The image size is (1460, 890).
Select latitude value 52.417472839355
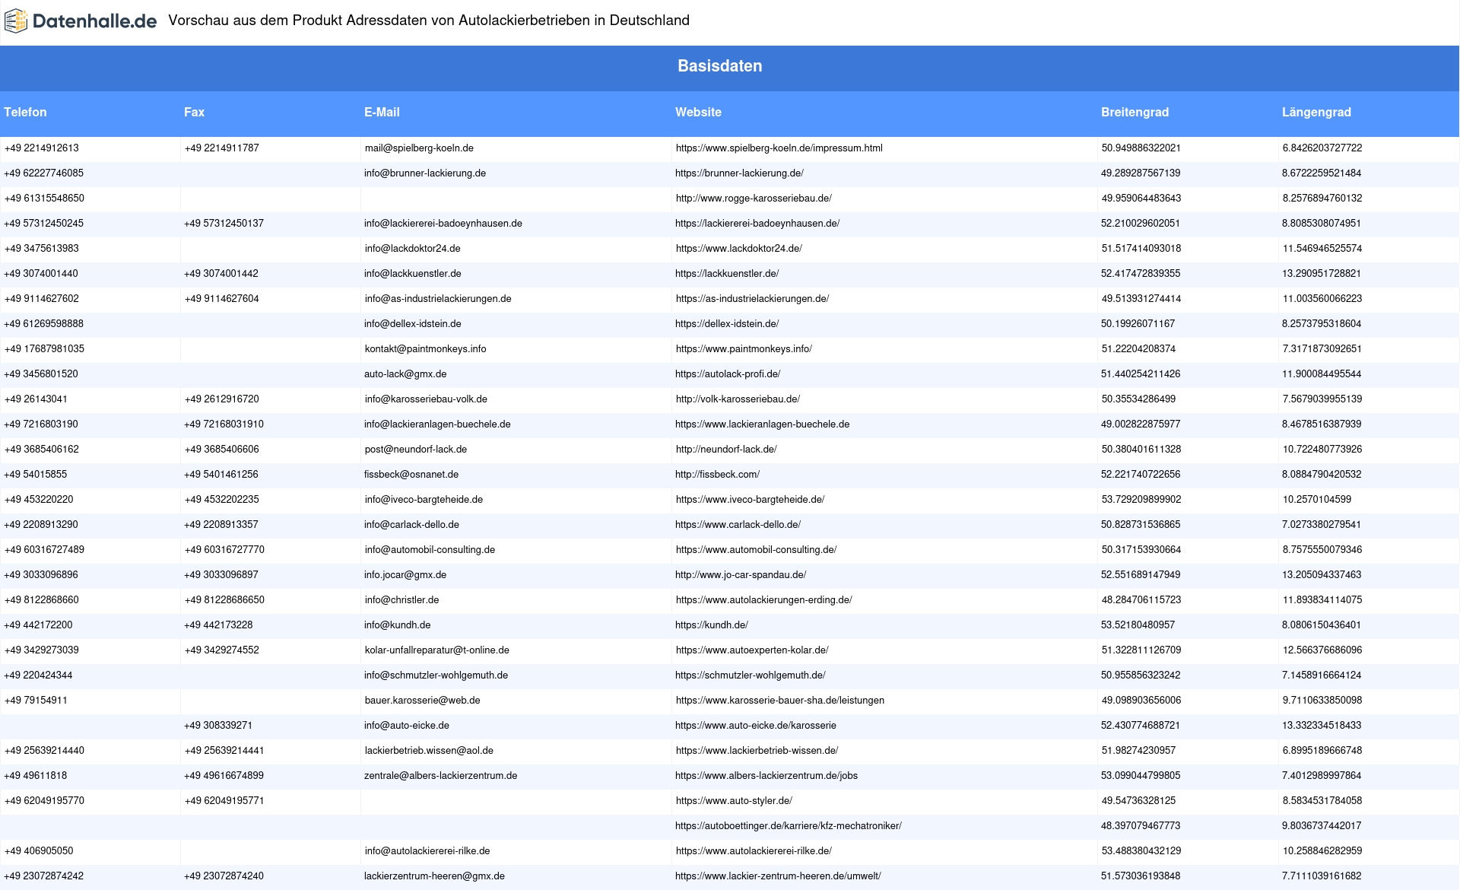[x=1141, y=274]
